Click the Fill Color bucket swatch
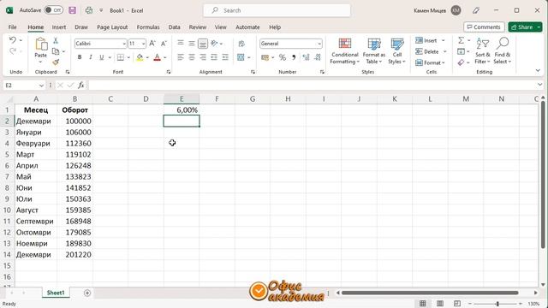Viewport: 548px width, 308px height. (x=140, y=57)
